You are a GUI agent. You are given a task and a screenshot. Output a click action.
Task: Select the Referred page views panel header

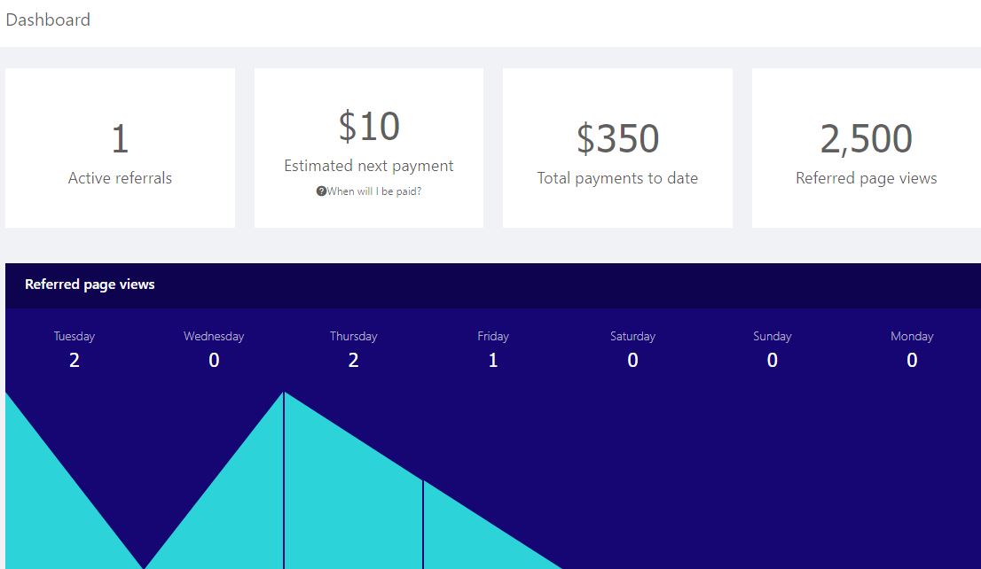tap(89, 284)
